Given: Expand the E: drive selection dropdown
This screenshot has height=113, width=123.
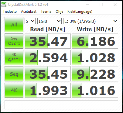Looking at the screenshot, I should click(91, 21).
